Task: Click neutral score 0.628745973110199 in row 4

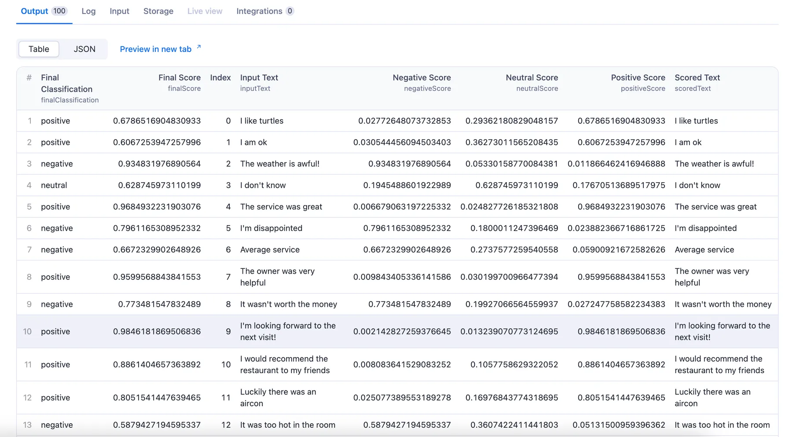Action: tap(517, 185)
